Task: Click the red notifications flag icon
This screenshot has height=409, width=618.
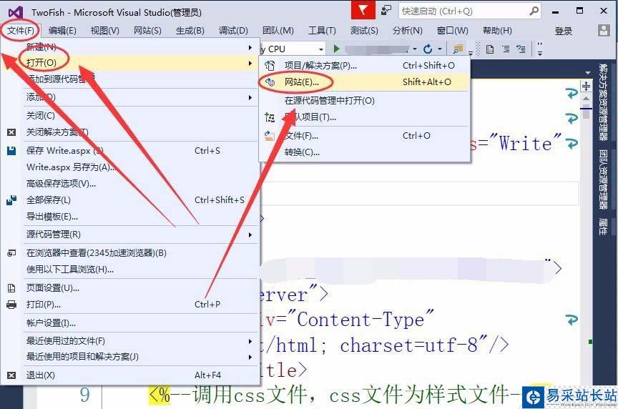Action: click(x=363, y=10)
